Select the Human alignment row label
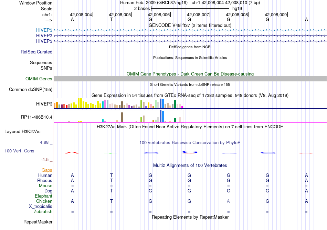Image resolution: width=327 pixels, height=230 pixels. pos(45,175)
